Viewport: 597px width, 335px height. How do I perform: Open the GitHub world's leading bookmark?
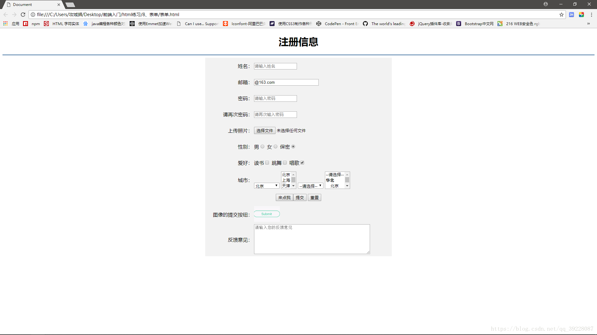coord(384,24)
